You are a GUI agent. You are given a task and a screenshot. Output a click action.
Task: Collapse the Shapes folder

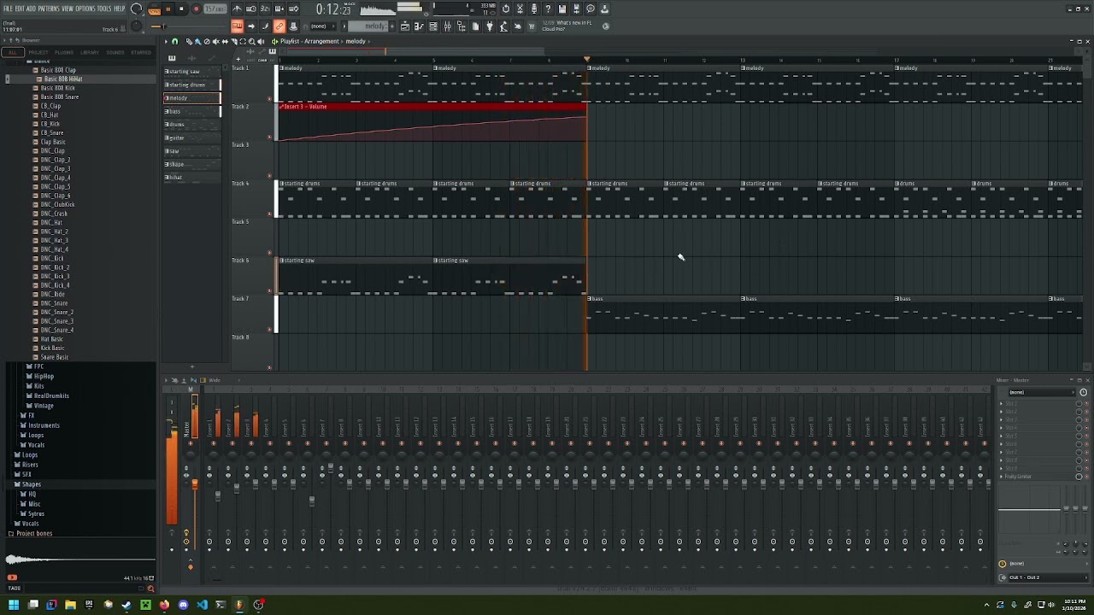pyautogui.click(x=31, y=484)
